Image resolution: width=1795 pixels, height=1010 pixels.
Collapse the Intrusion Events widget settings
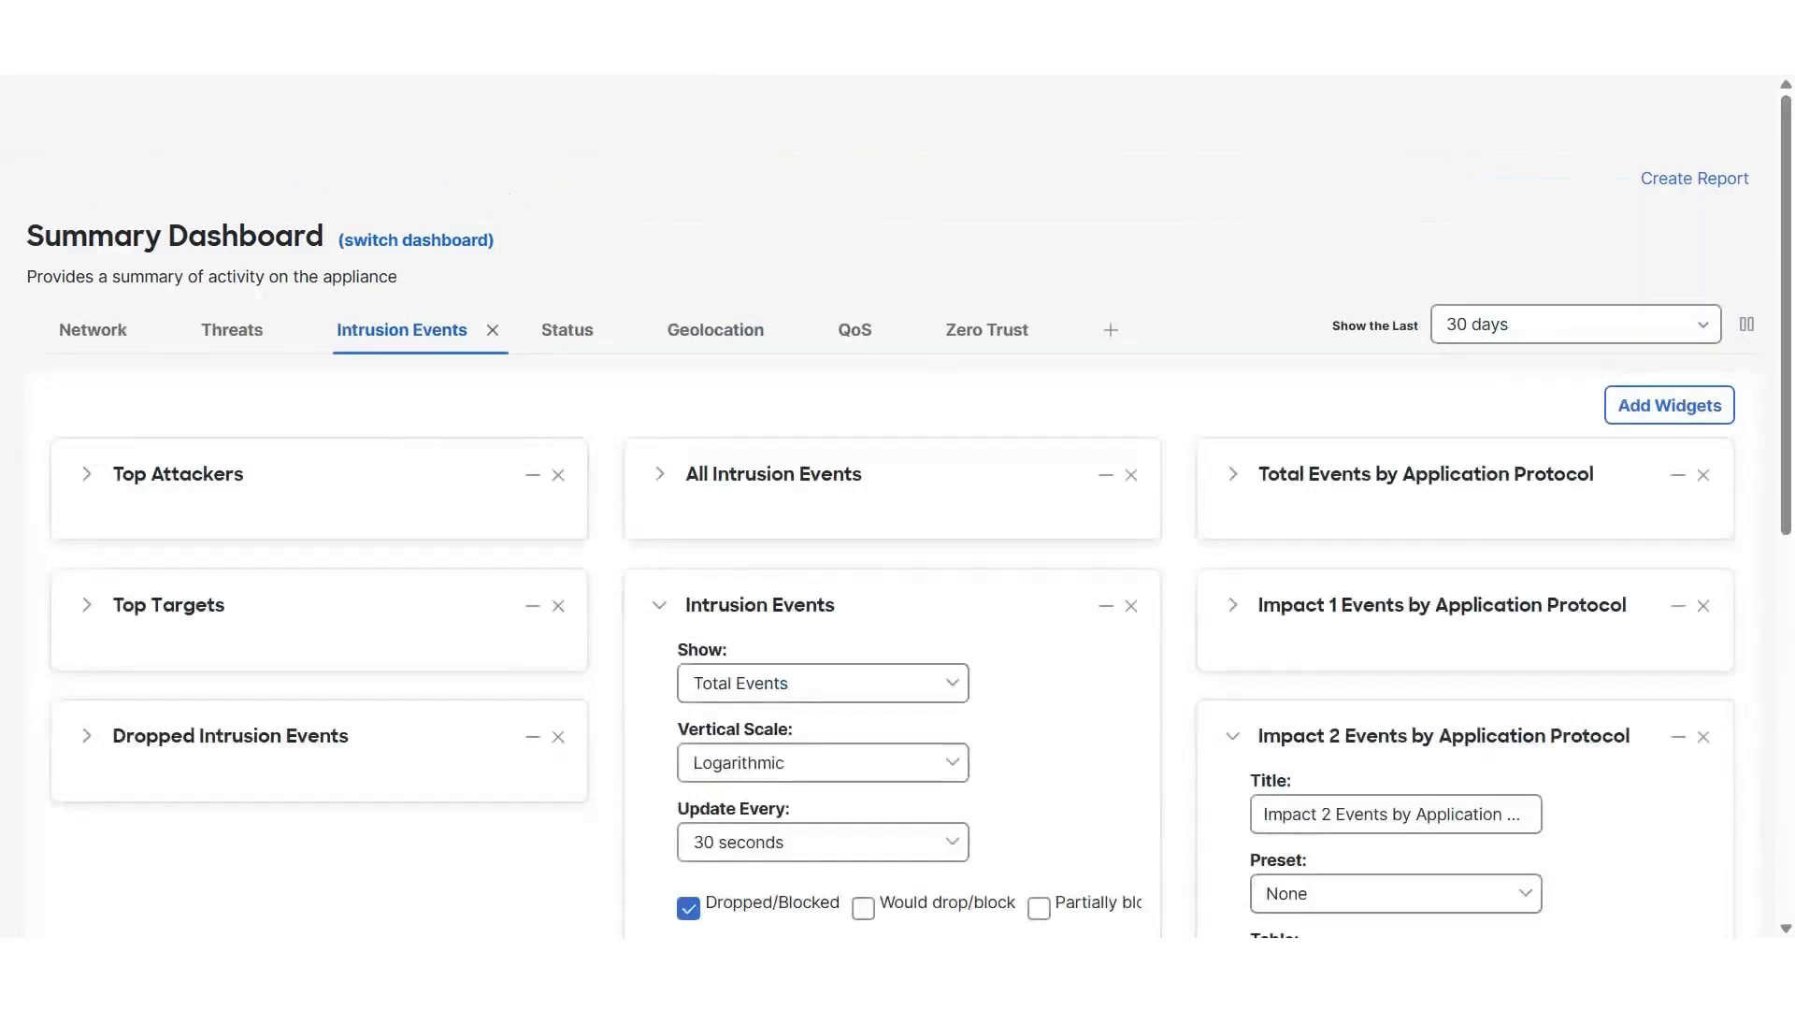point(659,605)
